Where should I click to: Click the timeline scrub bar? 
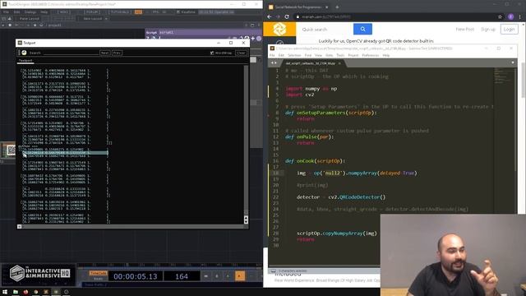[x=170, y=265]
